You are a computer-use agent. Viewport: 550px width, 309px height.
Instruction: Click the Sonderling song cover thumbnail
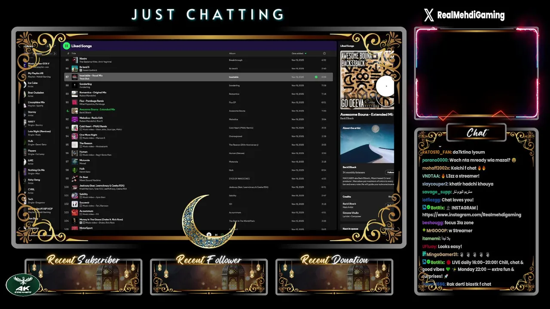tap(75, 85)
